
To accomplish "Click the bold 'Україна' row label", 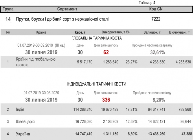I will [23, 134].
